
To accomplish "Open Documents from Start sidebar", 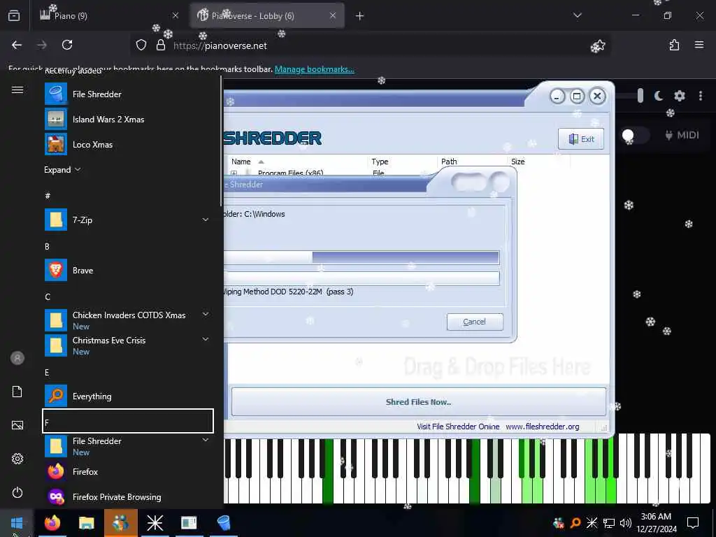I will 17,392.
